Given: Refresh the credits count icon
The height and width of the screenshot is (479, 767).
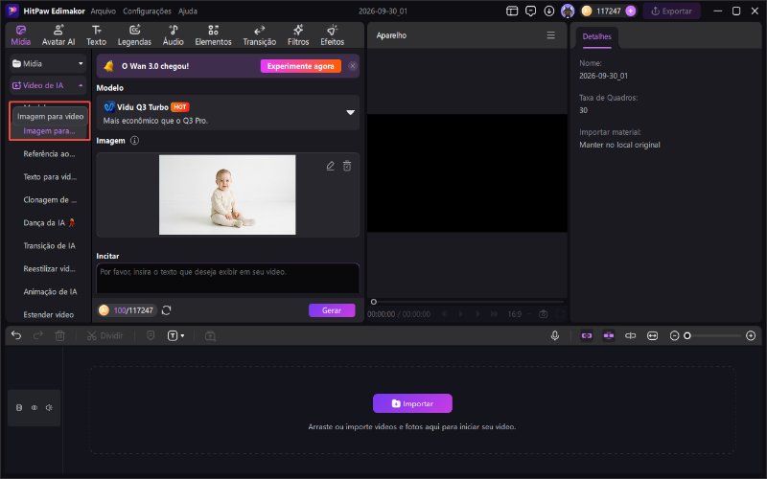Looking at the screenshot, I should click(166, 310).
